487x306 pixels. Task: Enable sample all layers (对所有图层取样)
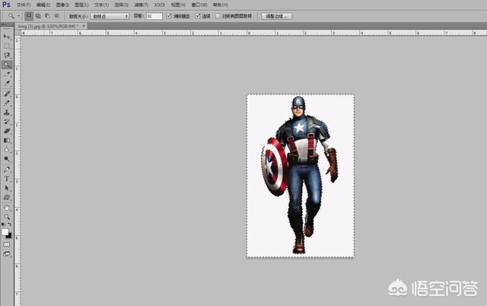coord(218,16)
